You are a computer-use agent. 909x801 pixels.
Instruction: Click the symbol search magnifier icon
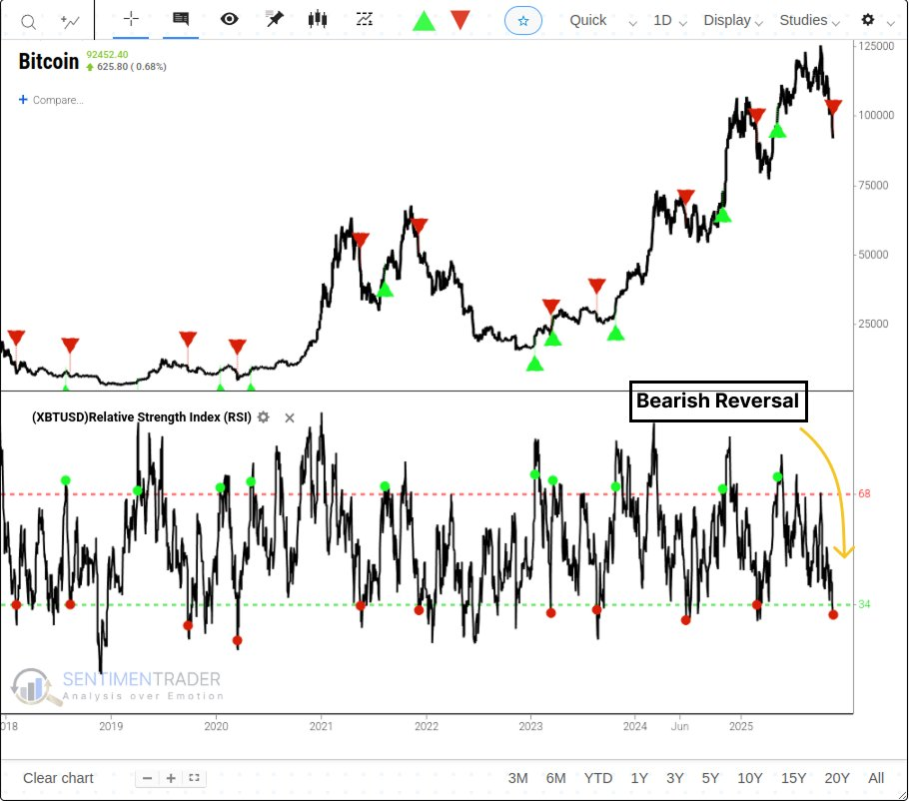[x=29, y=20]
